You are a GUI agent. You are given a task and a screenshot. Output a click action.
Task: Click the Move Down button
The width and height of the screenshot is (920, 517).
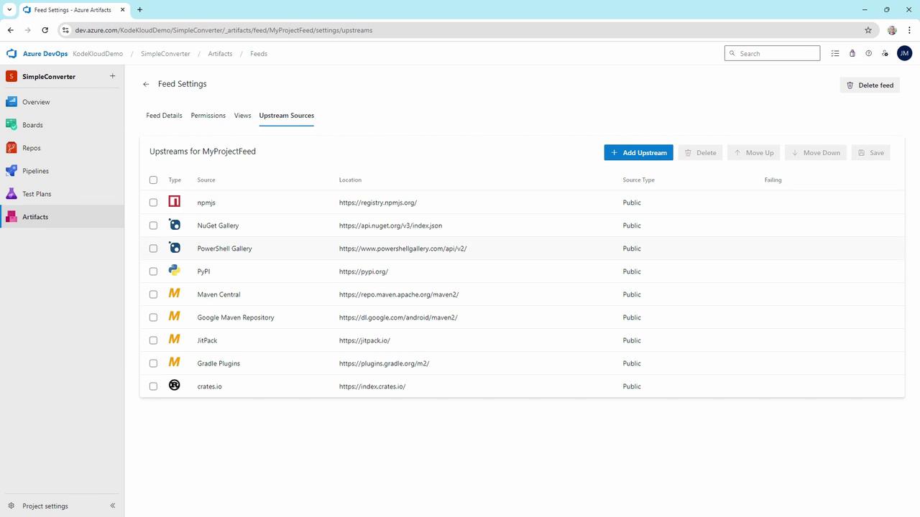[816, 152]
